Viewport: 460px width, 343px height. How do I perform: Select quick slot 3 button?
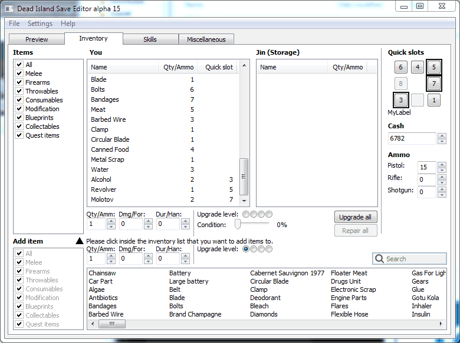(x=400, y=100)
